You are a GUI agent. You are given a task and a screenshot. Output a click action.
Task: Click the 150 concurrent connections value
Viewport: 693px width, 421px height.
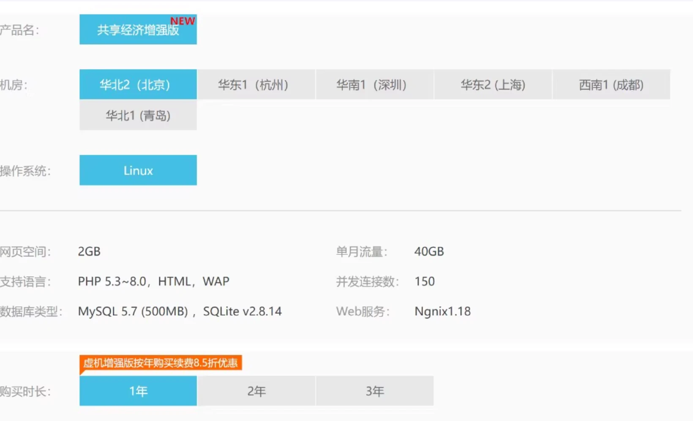424,281
